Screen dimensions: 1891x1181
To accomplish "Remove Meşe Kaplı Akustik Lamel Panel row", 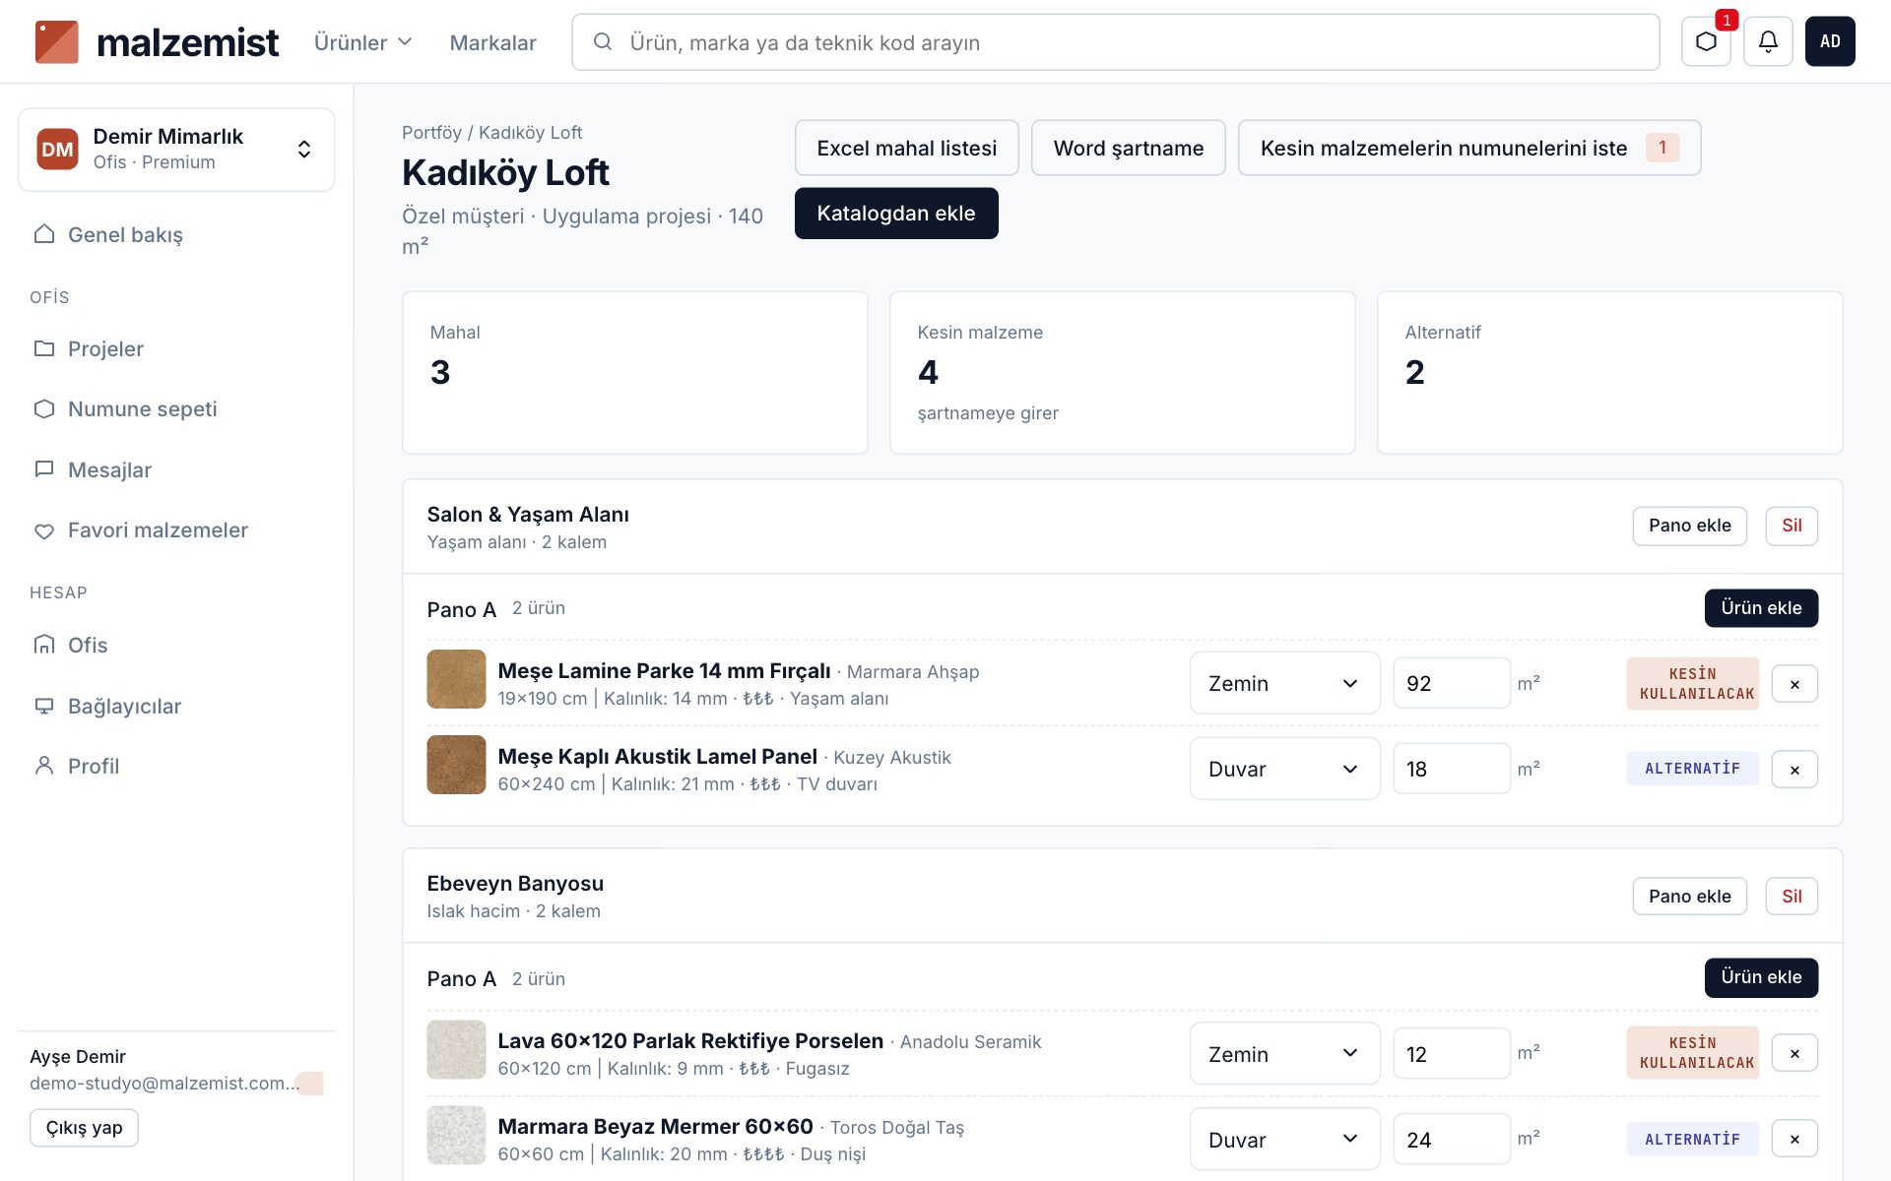I will tap(1794, 770).
